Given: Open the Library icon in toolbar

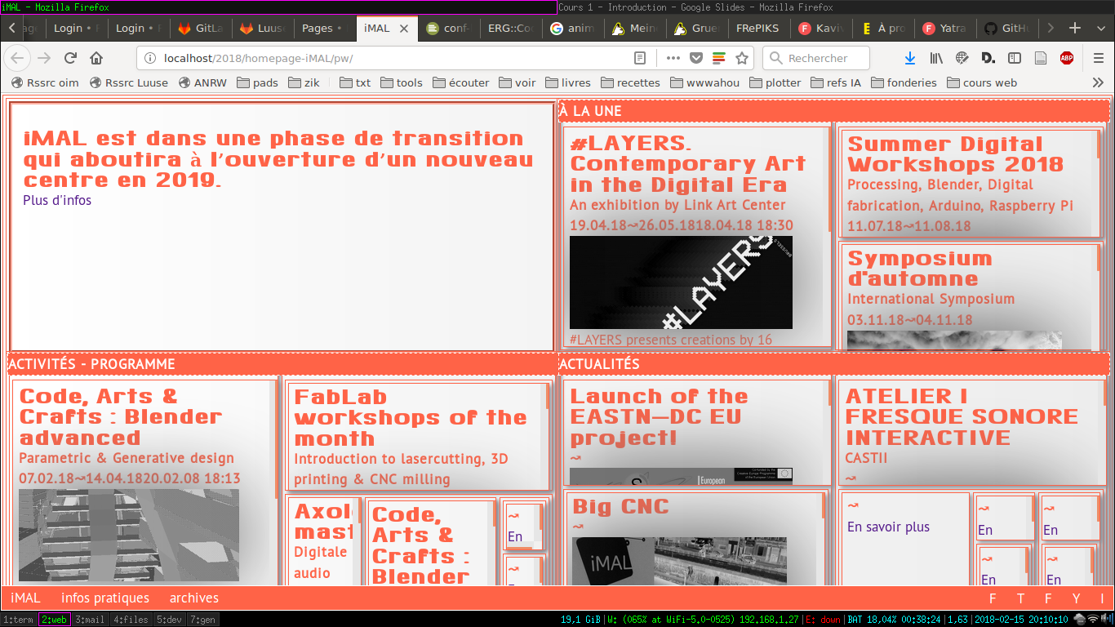Looking at the screenshot, I should 936,58.
